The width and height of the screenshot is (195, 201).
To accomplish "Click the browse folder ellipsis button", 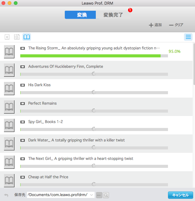I will [x=99, y=195].
